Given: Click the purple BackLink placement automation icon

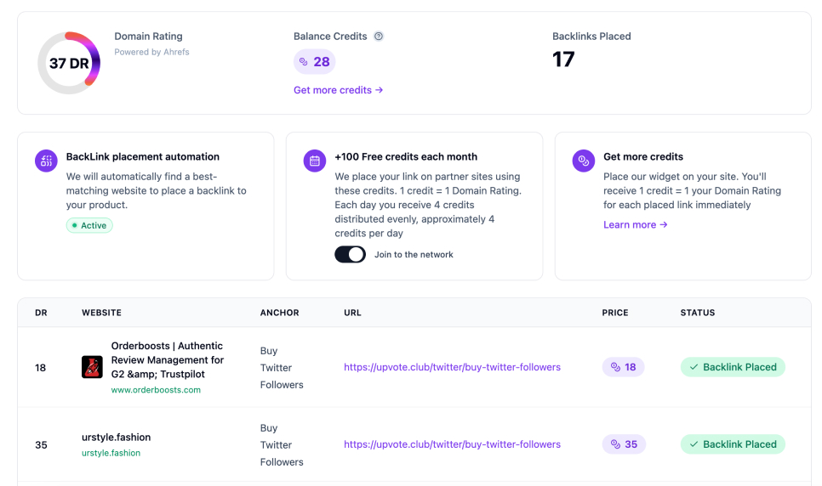Looking at the screenshot, I should pyautogui.click(x=46, y=161).
